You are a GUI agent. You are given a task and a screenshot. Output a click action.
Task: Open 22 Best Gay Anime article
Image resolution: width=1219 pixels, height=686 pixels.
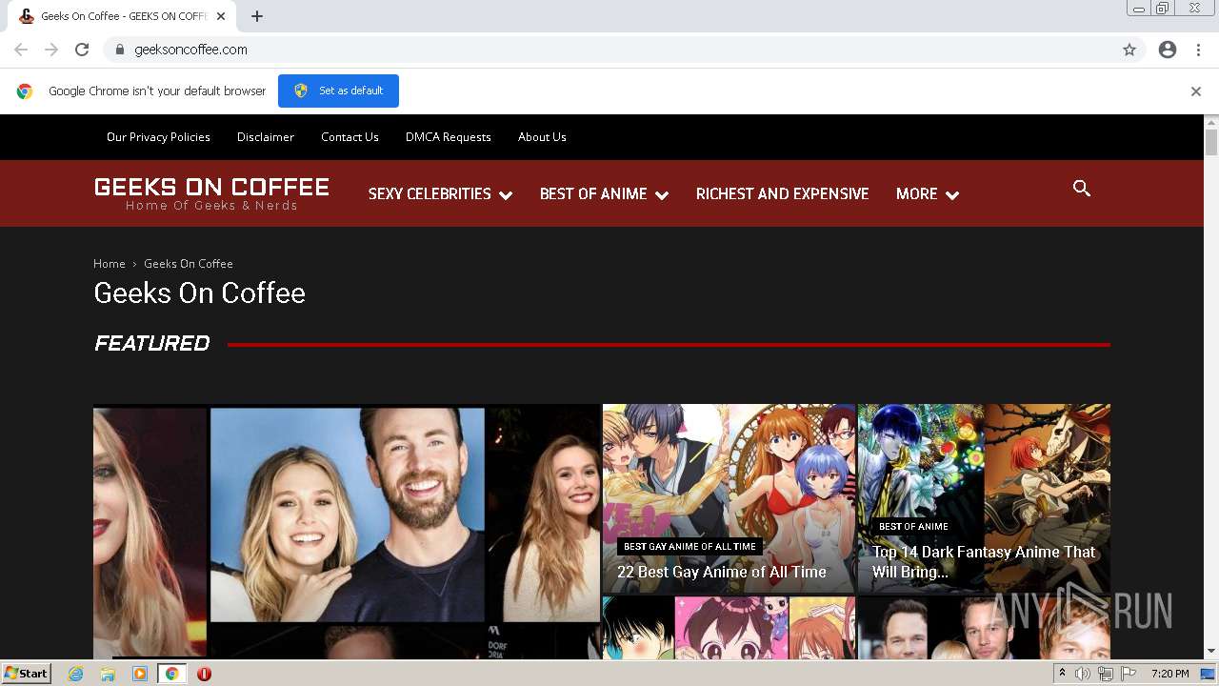pyautogui.click(x=721, y=573)
